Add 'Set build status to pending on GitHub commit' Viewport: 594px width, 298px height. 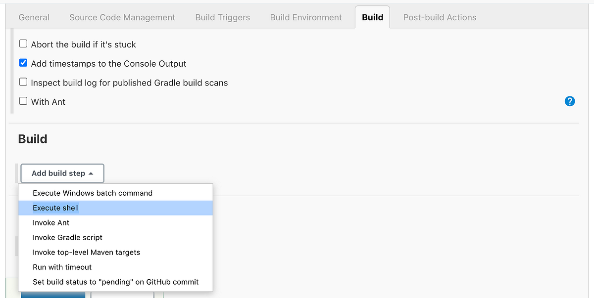(x=115, y=282)
